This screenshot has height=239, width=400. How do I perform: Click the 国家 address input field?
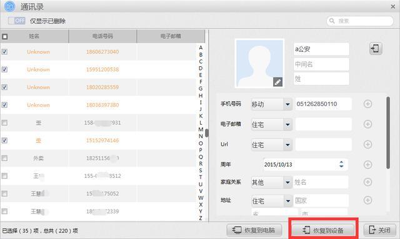pyautogui.click(x=321, y=200)
